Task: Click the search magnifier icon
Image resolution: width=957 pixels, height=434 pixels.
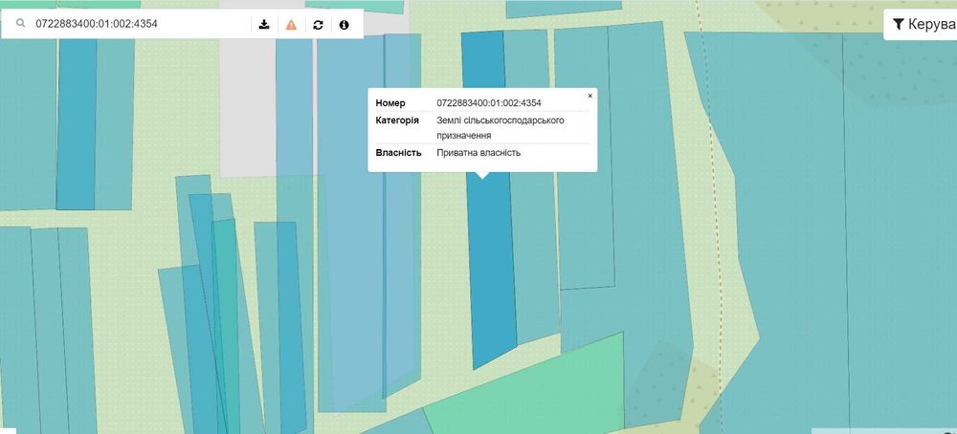Action: tap(21, 24)
